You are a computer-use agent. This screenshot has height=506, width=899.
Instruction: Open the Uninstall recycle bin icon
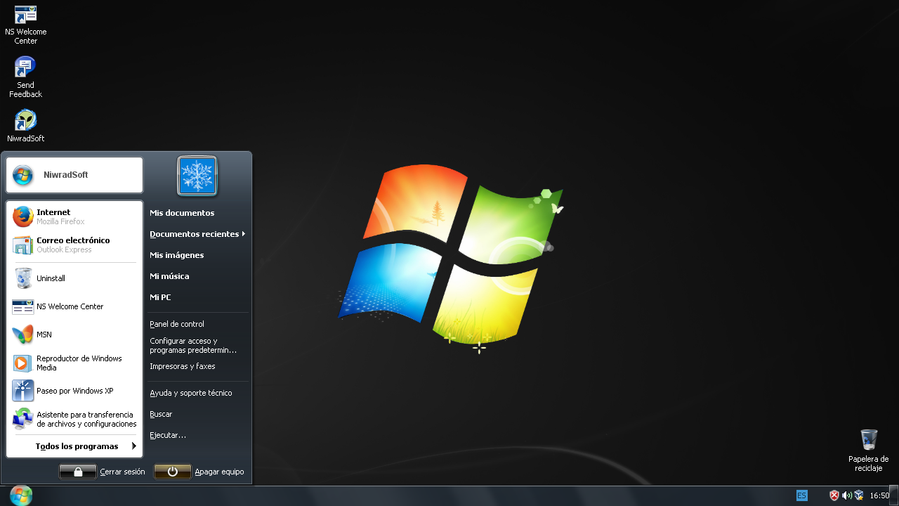pos(74,278)
